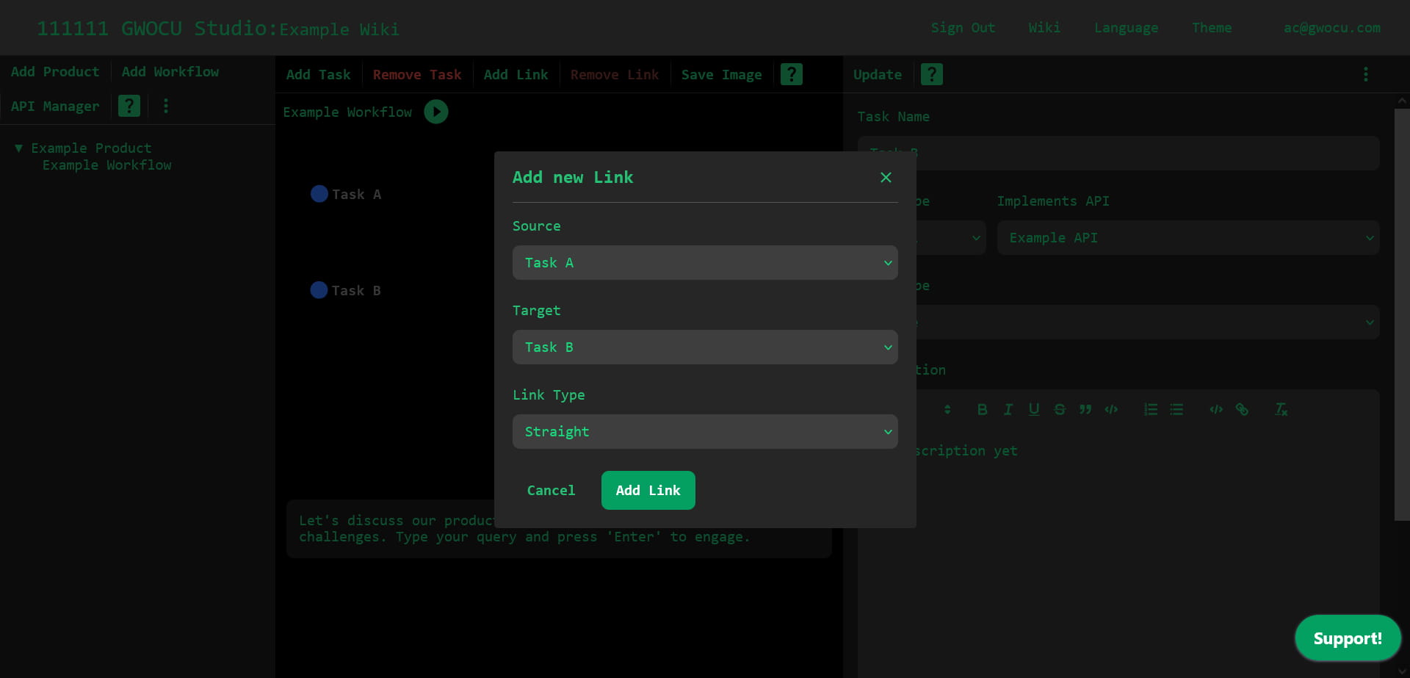This screenshot has height=678, width=1410.
Task: Insert a bullet list in the editor
Action: click(x=1176, y=409)
